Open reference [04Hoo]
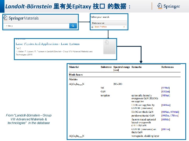 pyautogui.click(x=166, y=105)
